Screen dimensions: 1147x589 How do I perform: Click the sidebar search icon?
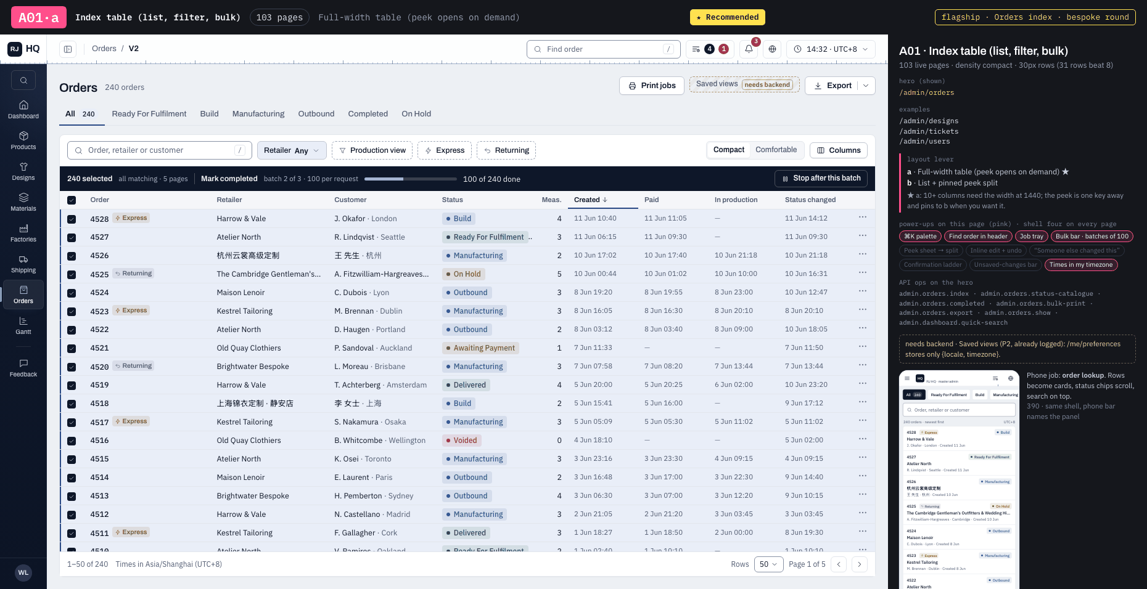point(23,80)
